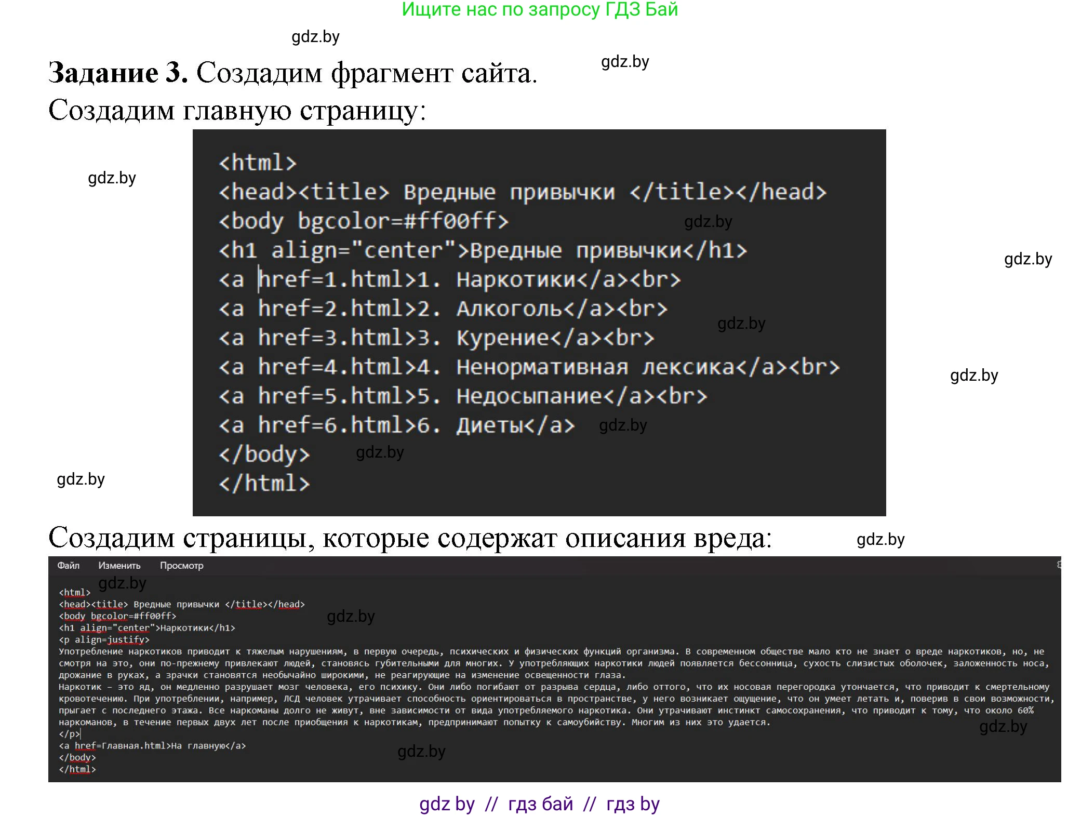Image resolution: width=1081 pixels, height=816 pixels.
Task: Click the bottom 'gdz by // гдз бай' footer link
Action: (539, 804)
